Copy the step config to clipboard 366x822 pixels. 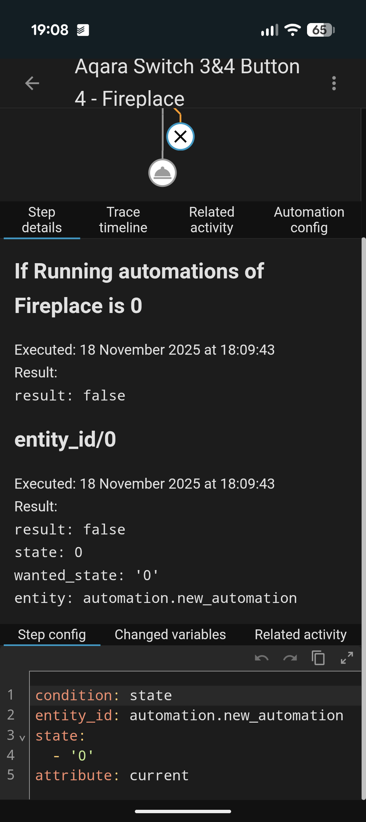pos(318,658)
